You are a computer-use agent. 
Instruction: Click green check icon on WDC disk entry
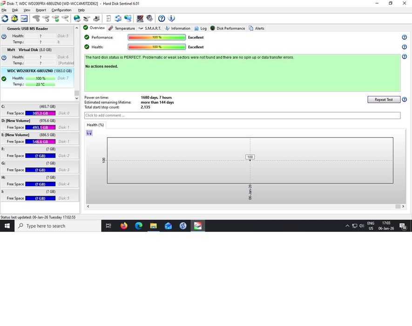(4, 79)
